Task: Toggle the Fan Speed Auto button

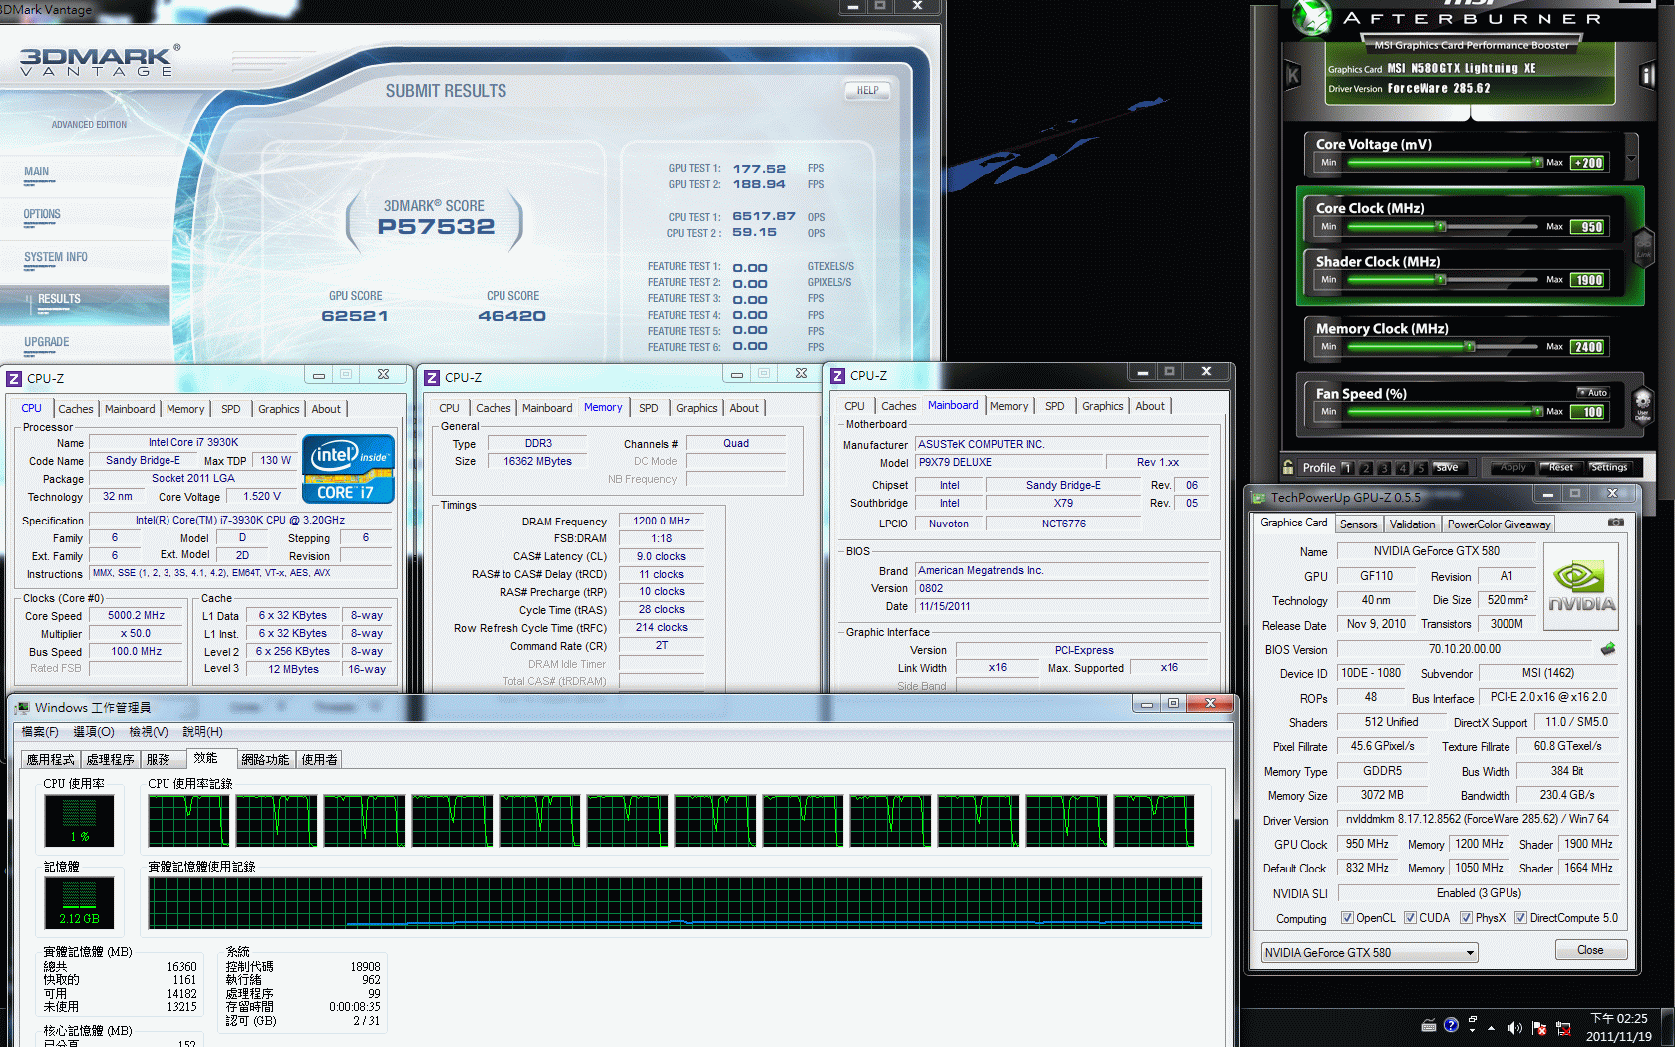Action: pos(1593,392)
